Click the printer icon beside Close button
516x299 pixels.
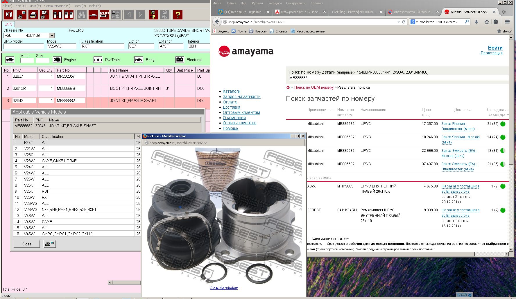[49, 244]
